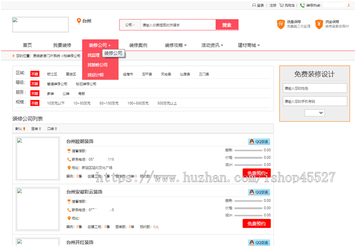Select 不限 in the 规模 filter row
This screenshot has height=247, width=356.
click(35, 104)
